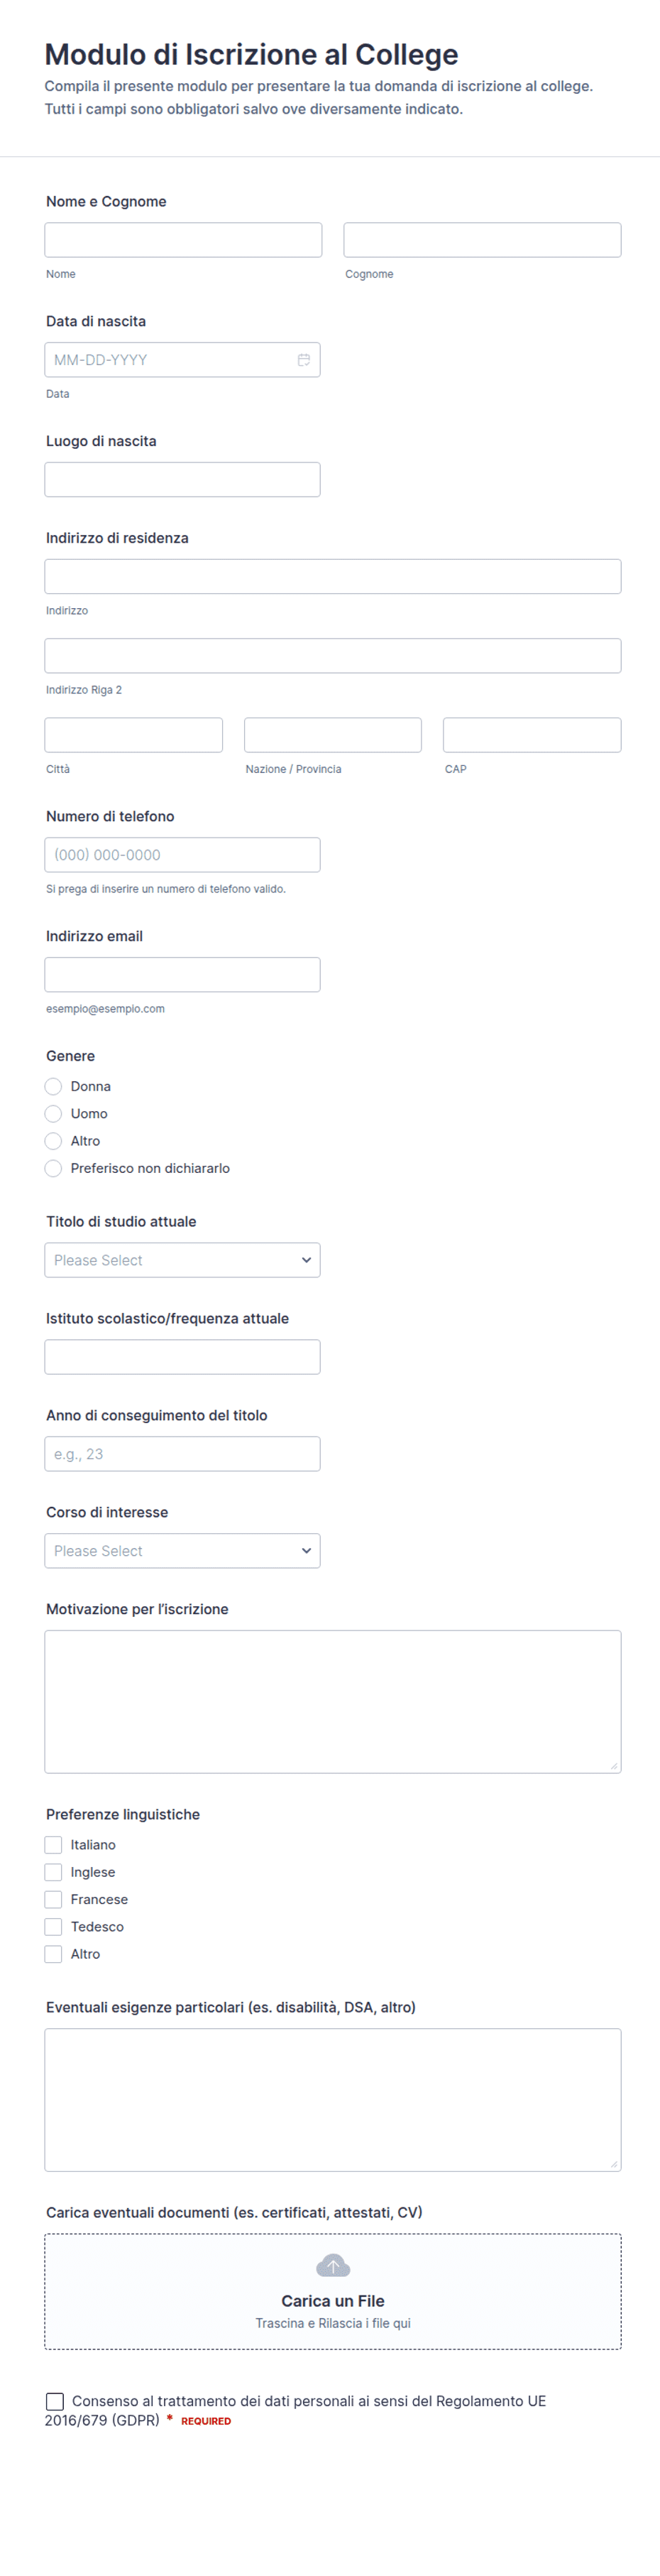
Task: Click the cloud upload icon
Action: [333, 2265]
